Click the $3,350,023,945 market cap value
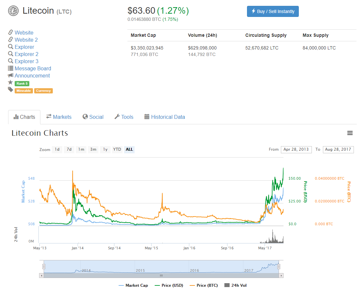Viewport: 363px width, 290px height. click(147, 48)
